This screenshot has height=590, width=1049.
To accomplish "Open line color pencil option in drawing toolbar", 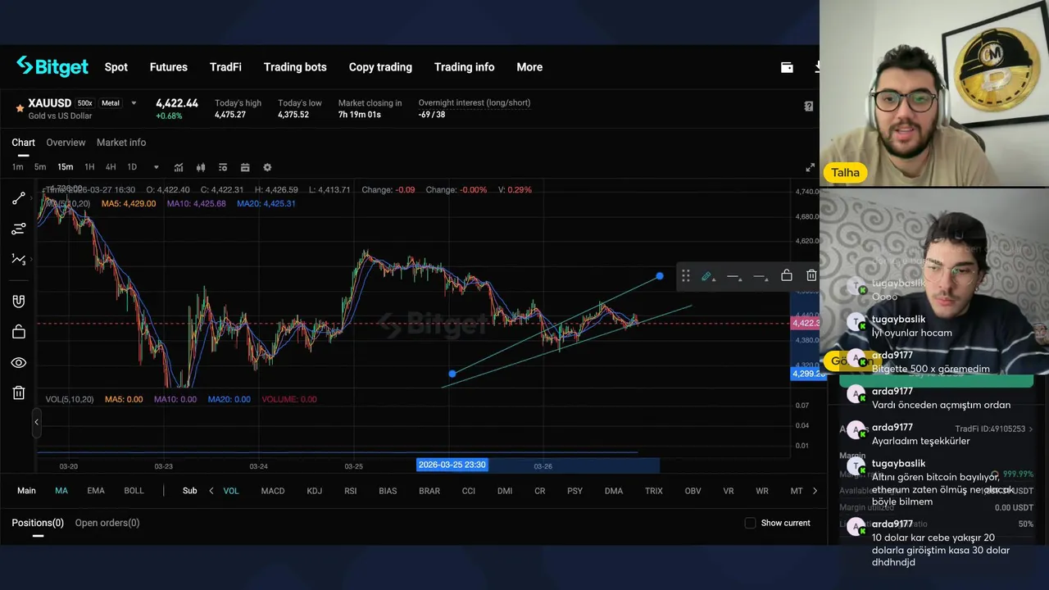I will (707, 276).
